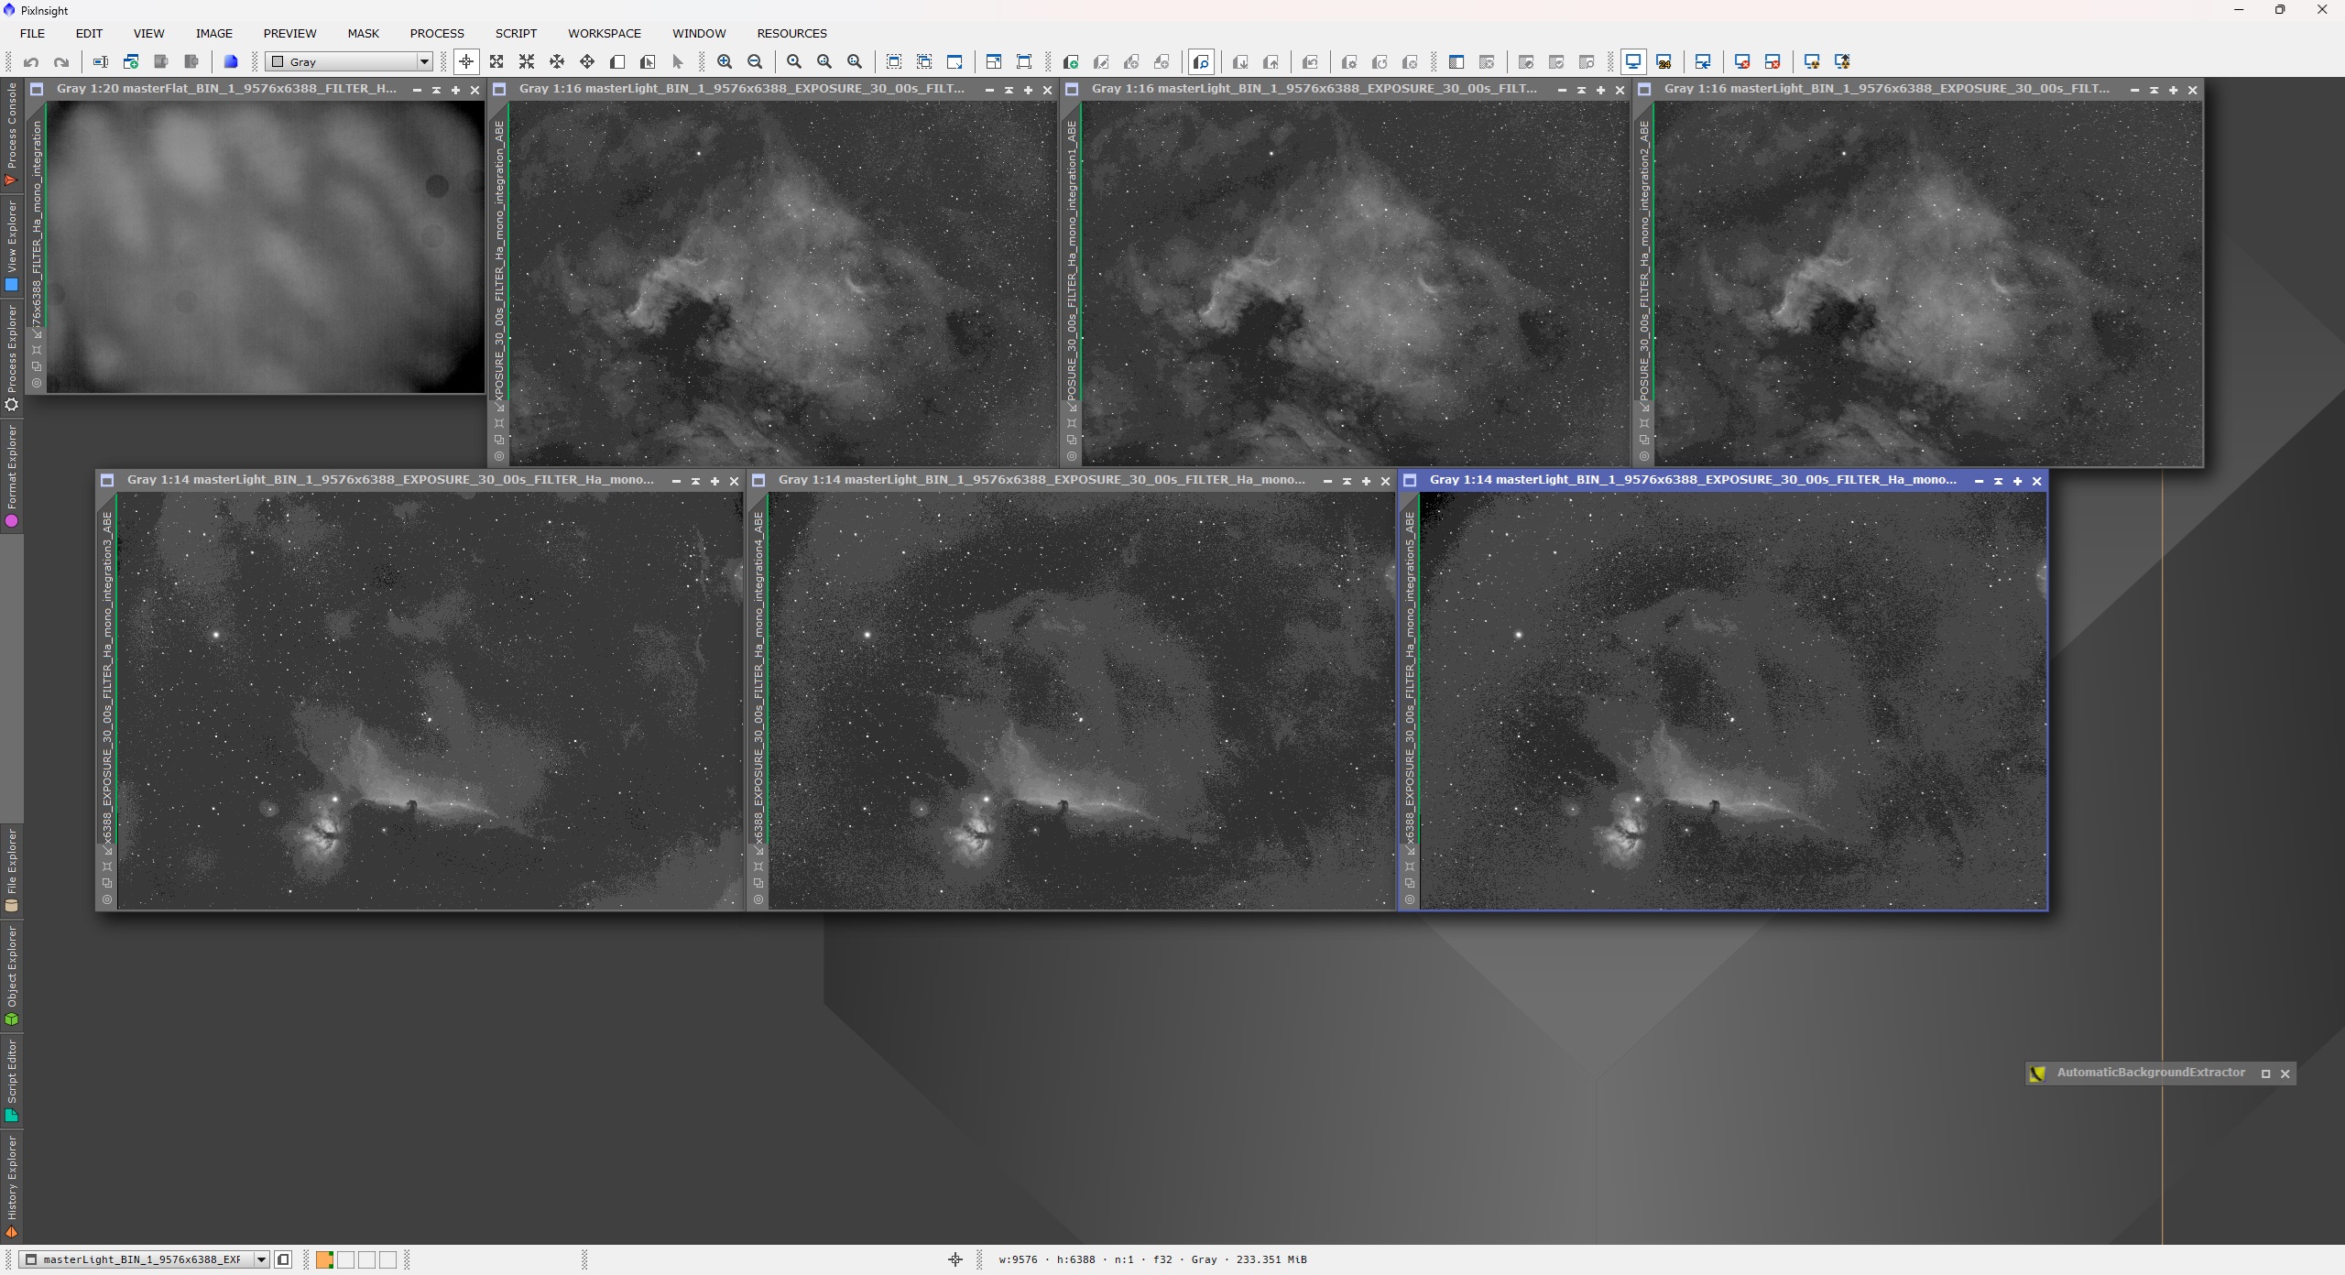Image resolution: width=2345 pixels, height=1275 pixels.
Task: Click the AutomaticBackgroundExtractor process icon
Action: click(x=2037, y=1073)
